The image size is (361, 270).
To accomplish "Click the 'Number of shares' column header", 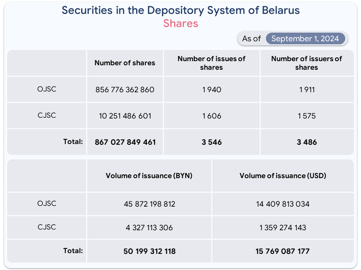I will pyautogui.click(x=125, y=63).
